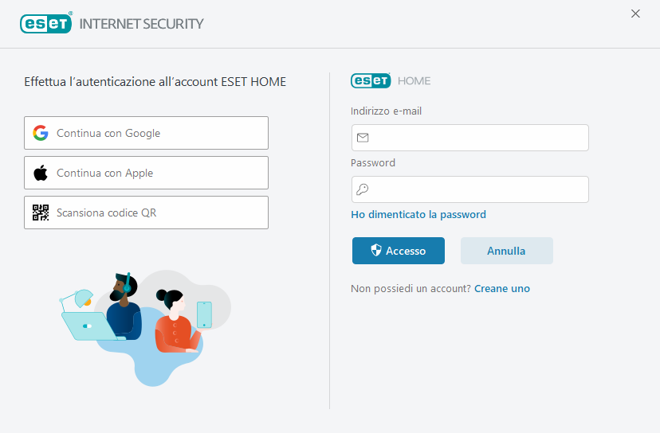Image resolution: width=660 pixels, height=433 pixels.
Task: Open the Creane uno account link
Action: 502,288
